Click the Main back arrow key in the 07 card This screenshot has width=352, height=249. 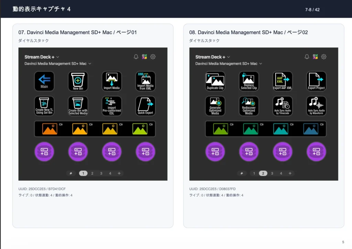click(x=44, y=81)
